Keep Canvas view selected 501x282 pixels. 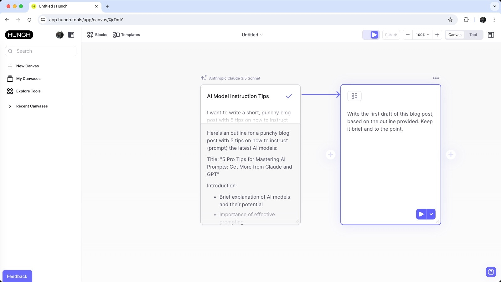[455, 35]
